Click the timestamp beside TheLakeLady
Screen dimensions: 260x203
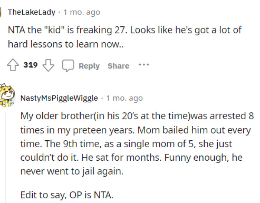tap(82, 12)
